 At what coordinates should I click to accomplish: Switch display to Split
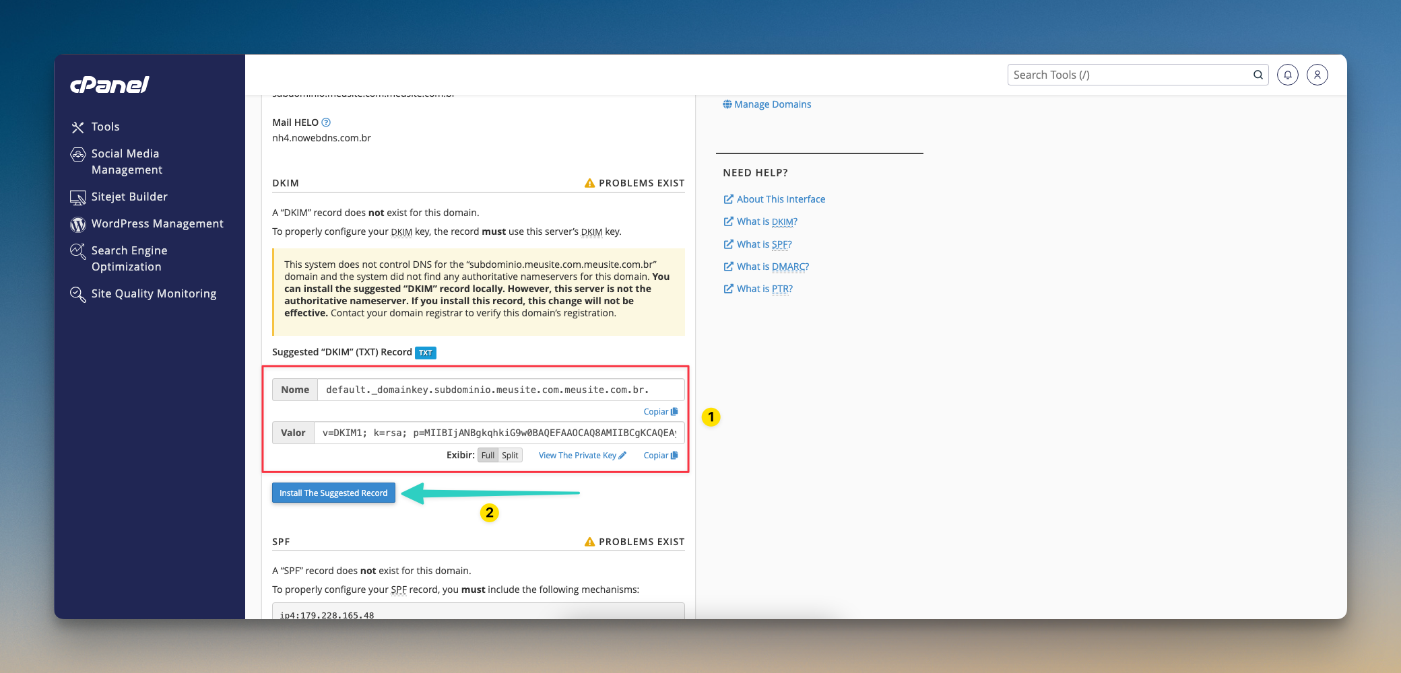coord(510,456)
